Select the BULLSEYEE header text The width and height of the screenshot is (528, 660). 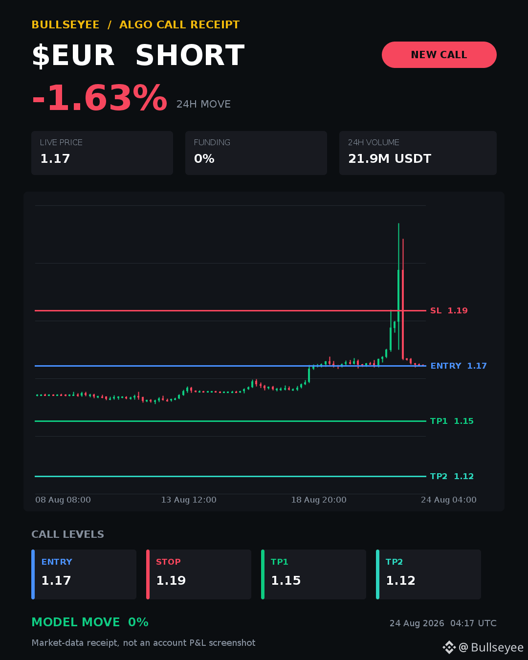pyautogui.click(x=66, y=25)
